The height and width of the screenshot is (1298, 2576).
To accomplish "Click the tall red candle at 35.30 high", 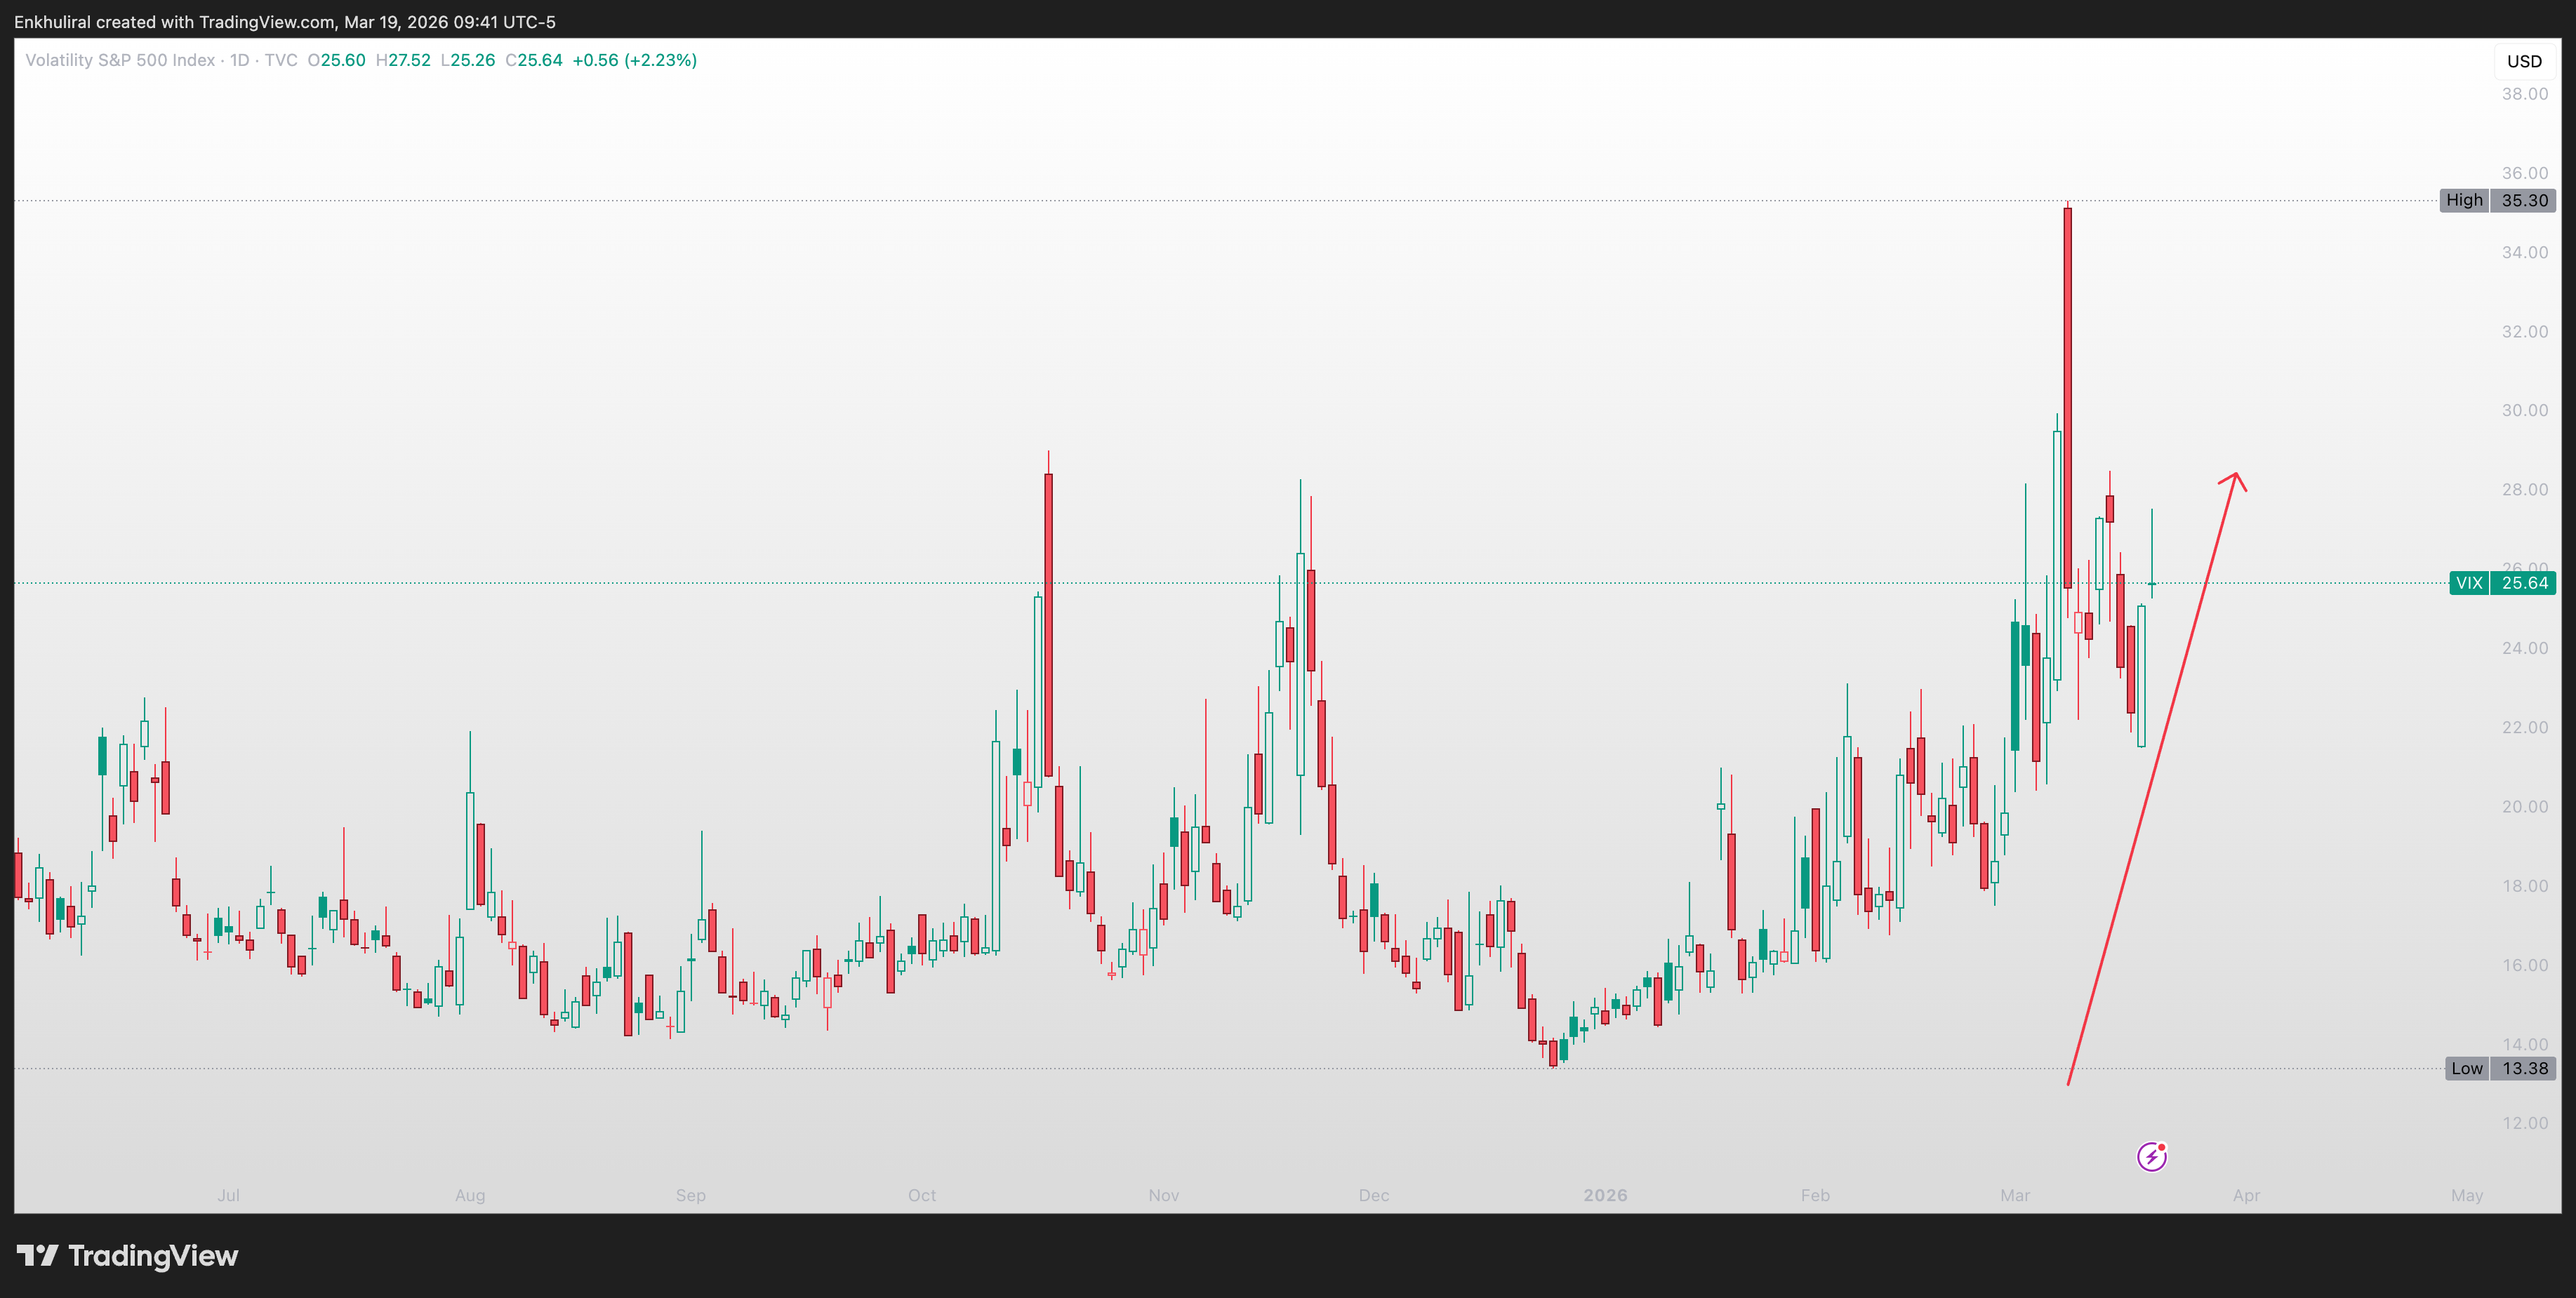I will 2067,400.
